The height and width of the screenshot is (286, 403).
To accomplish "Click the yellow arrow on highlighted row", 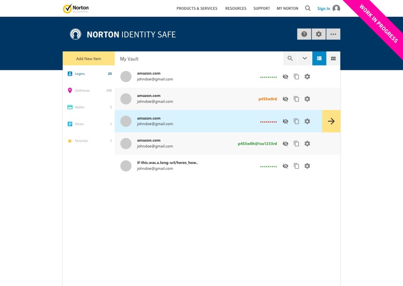I will click(x=331, y=121).
